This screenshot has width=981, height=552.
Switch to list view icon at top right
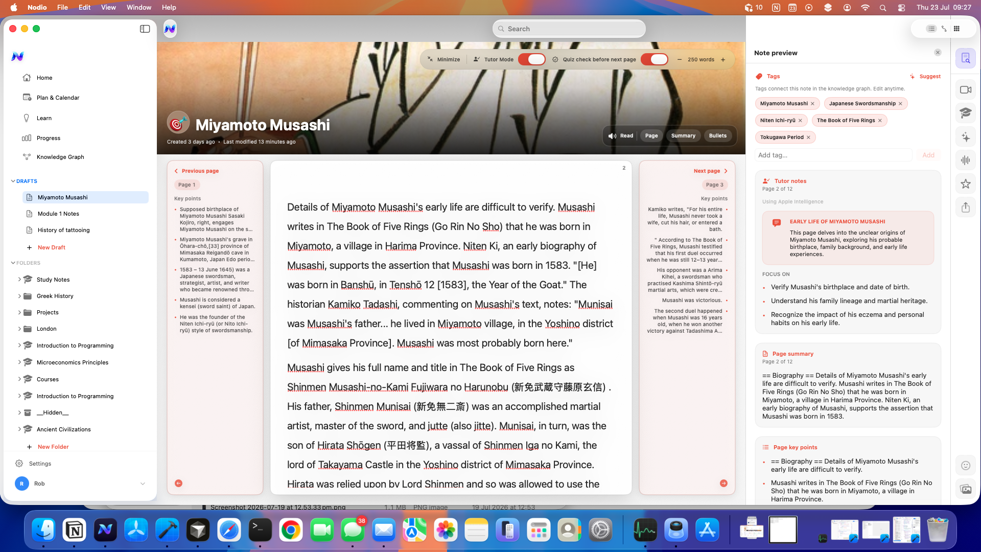(x=931, y=29)
